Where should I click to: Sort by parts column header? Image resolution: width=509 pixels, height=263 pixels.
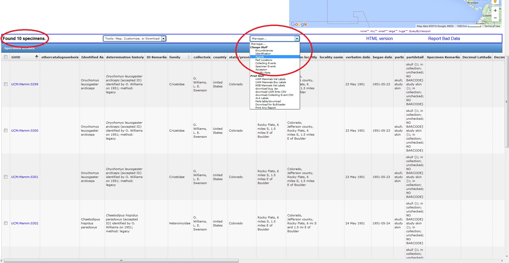pyautogui.click(x=399, y=57)
